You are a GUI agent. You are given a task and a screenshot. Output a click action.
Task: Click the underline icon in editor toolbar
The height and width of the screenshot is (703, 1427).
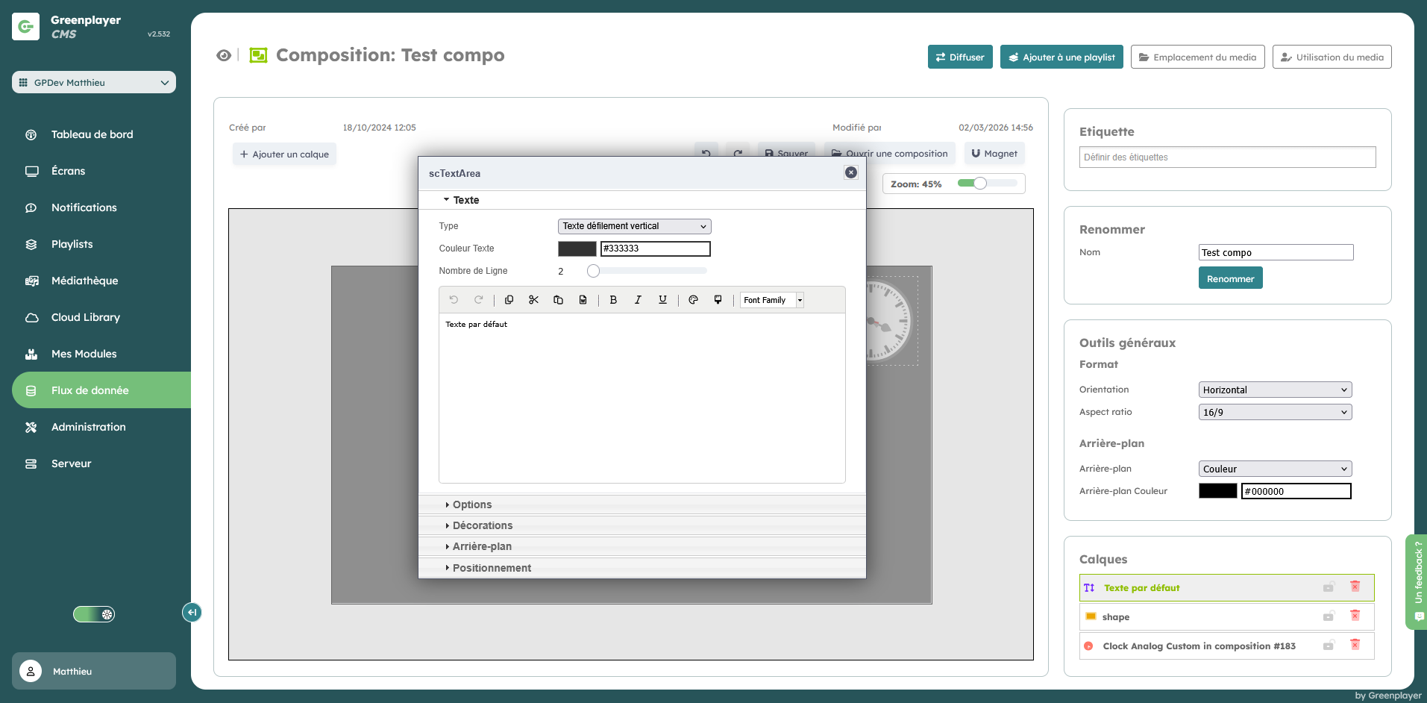pos(662,300)
